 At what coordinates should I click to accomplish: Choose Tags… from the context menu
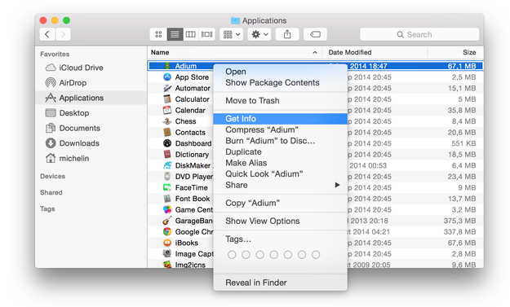click(x=281, y=239)
